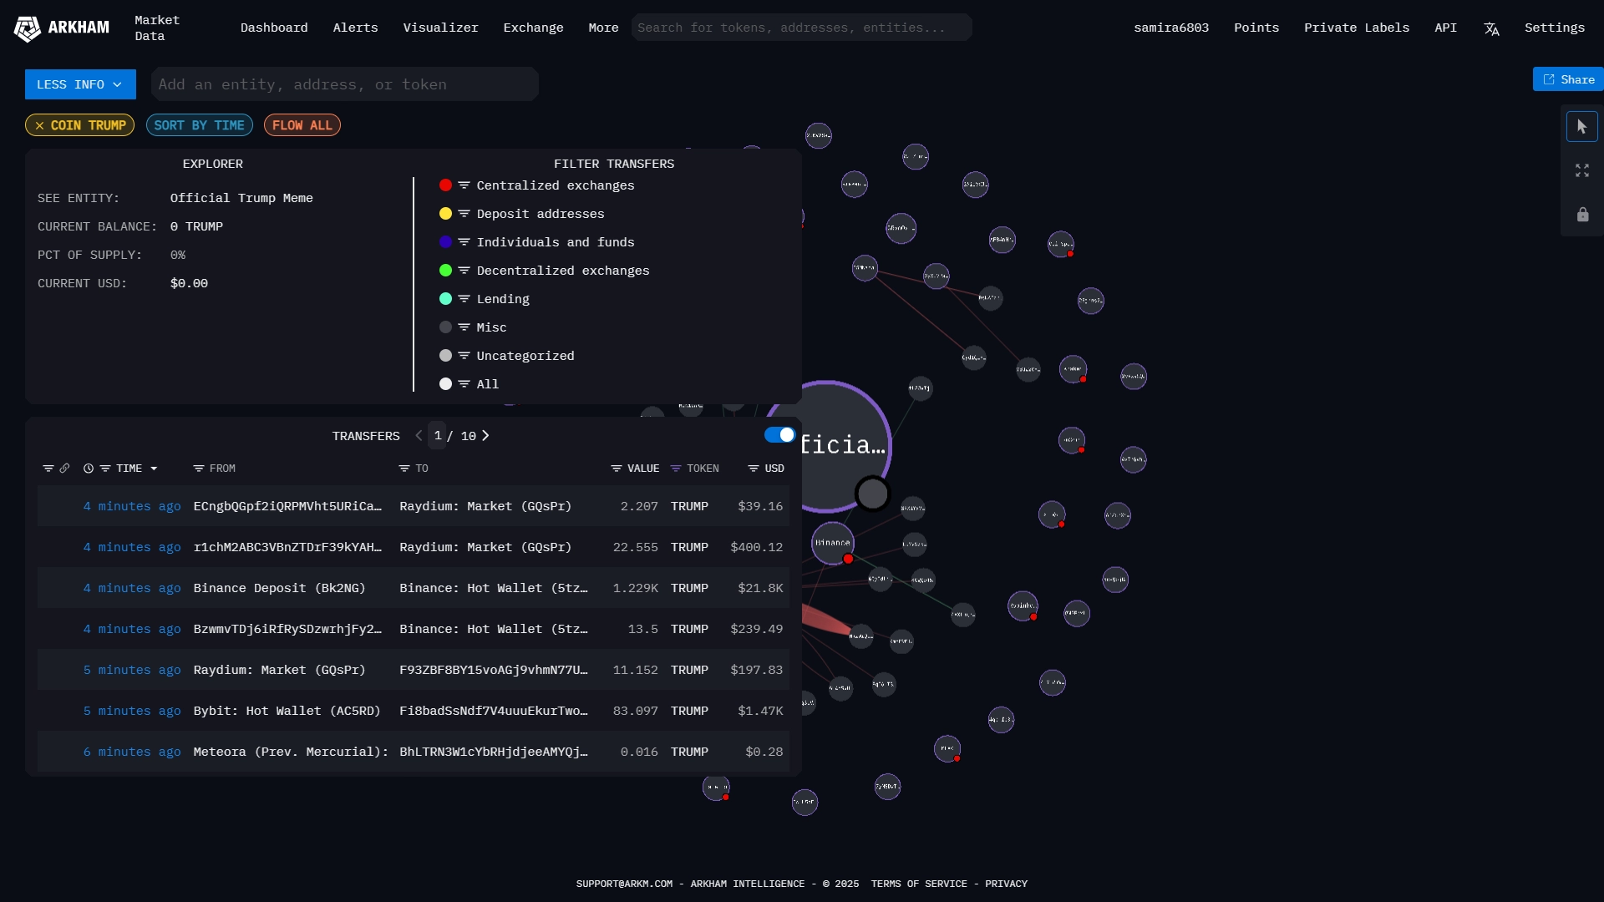The height and width of the screenshot is (902, 1604).
Task: Click filter icon beside All
Action: tap(464, 384)
